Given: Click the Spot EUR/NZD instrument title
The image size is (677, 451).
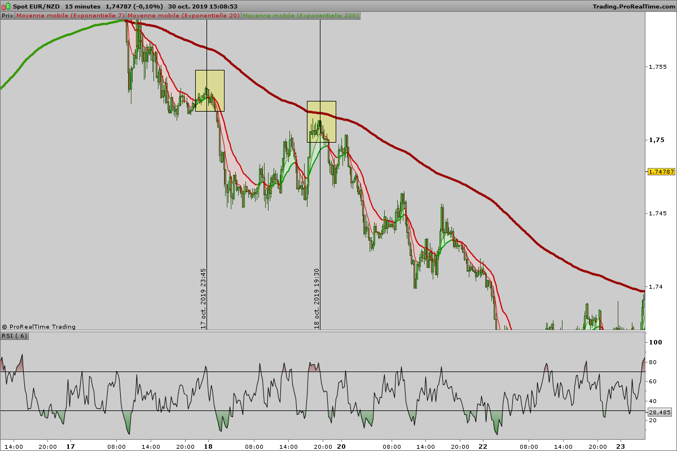Looking at the screenshot, I should coord(37,6).
